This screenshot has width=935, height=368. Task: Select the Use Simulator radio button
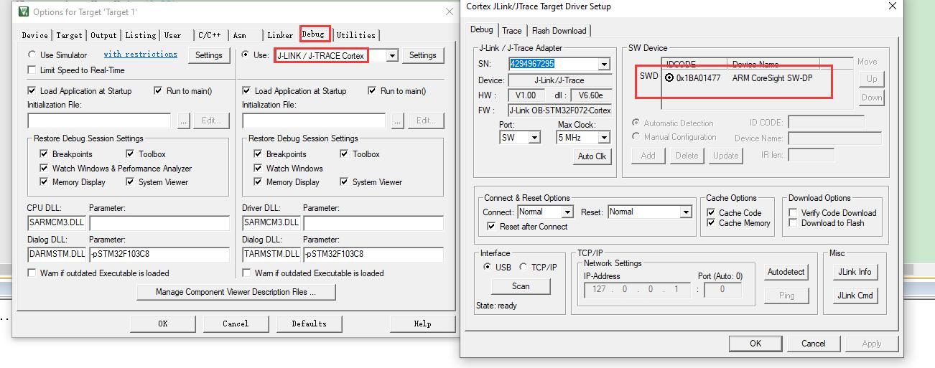coord(32,55)
